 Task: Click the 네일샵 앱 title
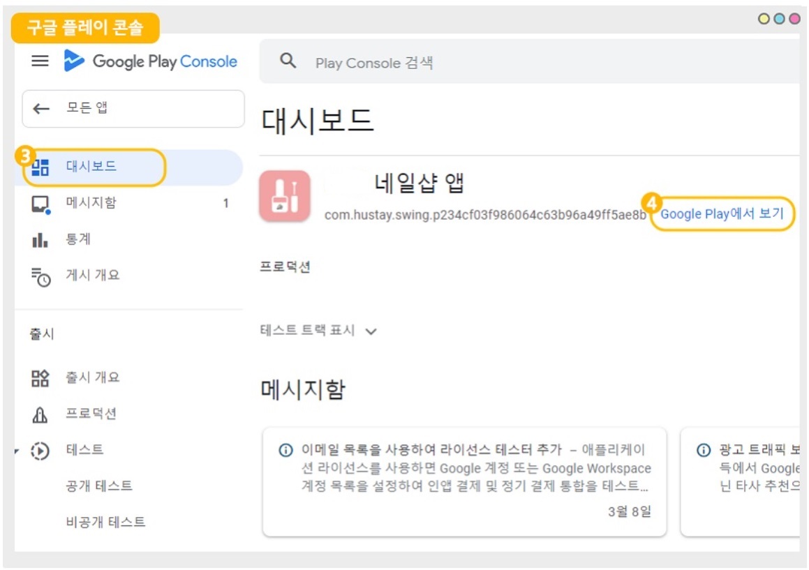[x=419, y=183]
